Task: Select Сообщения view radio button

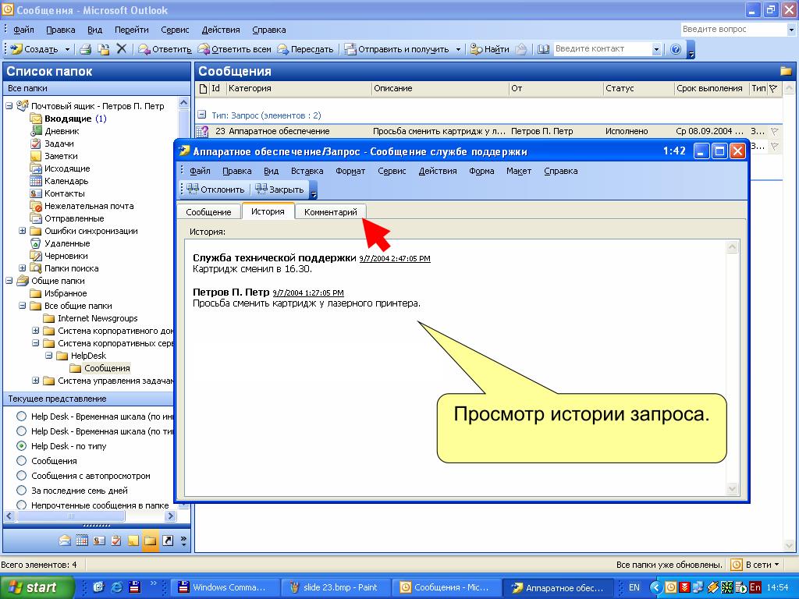Action: (x=21, y=460)
